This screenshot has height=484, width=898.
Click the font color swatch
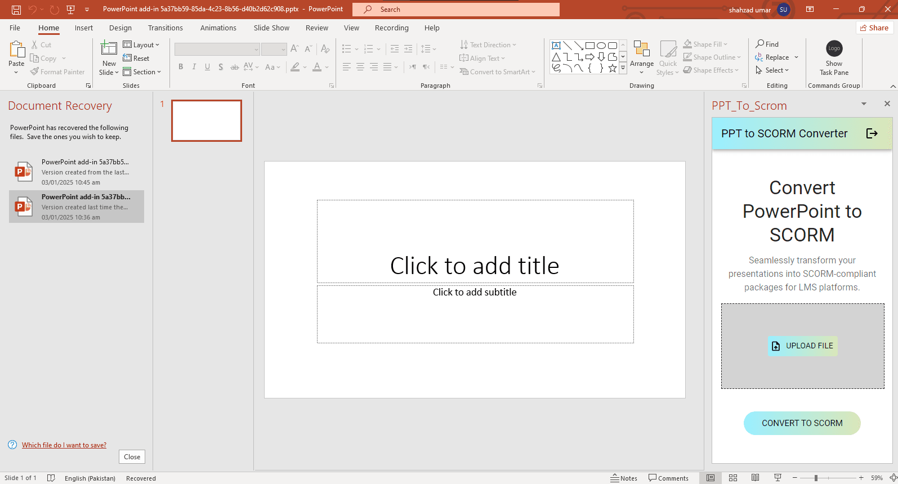[317, 67]
